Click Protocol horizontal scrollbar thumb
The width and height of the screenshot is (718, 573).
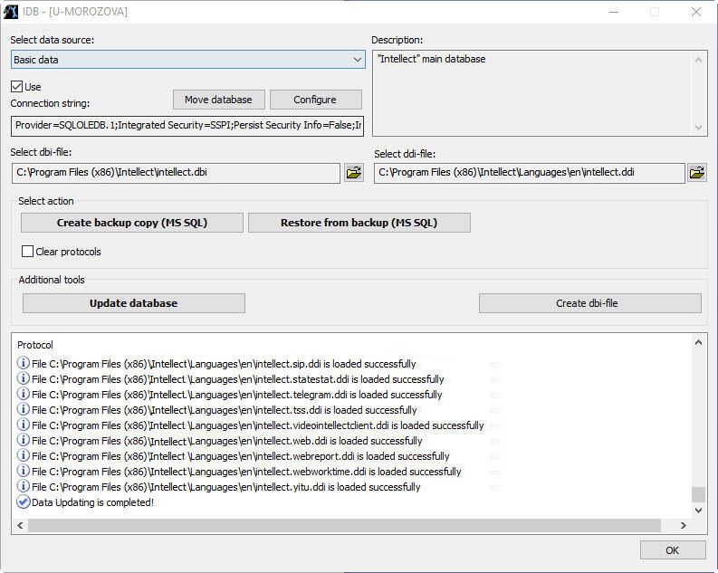click(344, 525)
